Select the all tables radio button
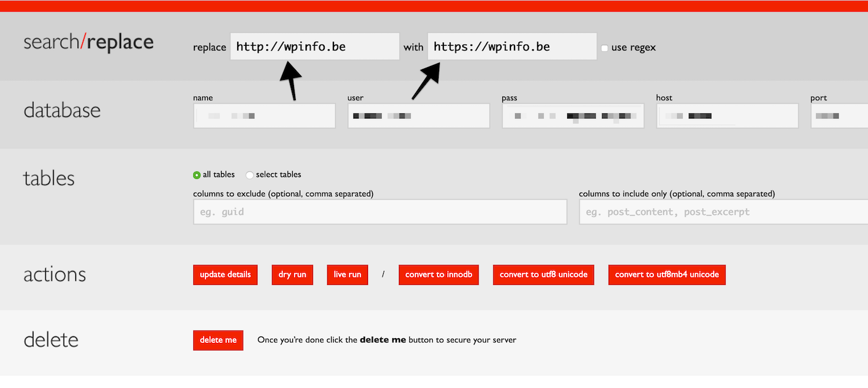The height and width of the screenshot is (388, 868). coord(197,175)
